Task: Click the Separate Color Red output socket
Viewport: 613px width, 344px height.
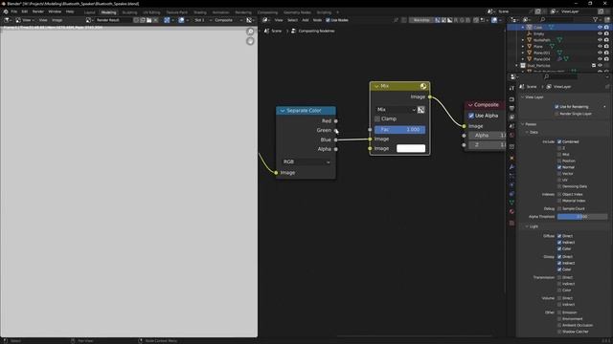Action: pos(336,121)
